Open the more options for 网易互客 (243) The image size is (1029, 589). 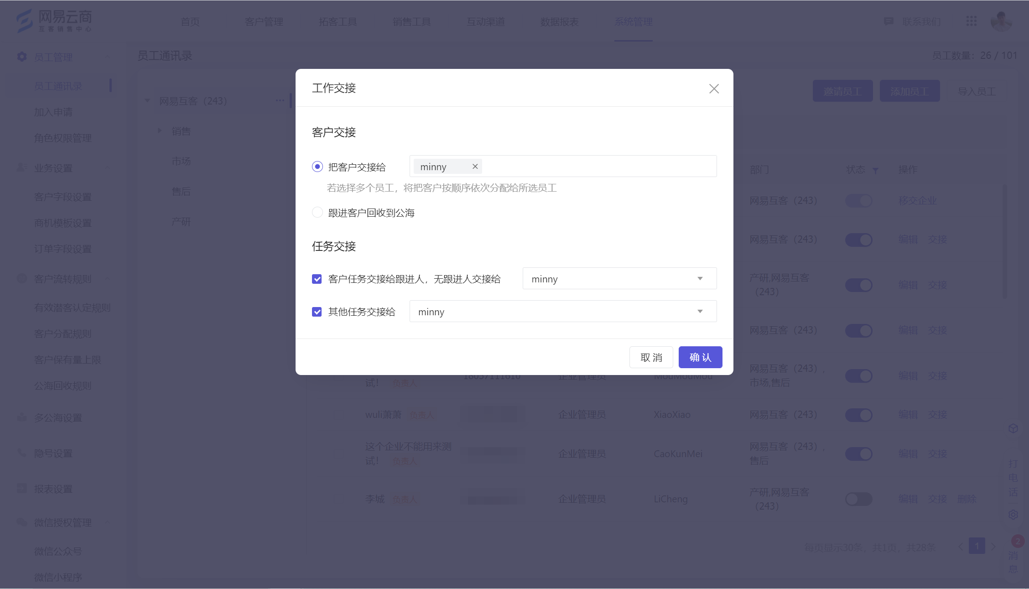pyautogui.click(x=280, y=100)
